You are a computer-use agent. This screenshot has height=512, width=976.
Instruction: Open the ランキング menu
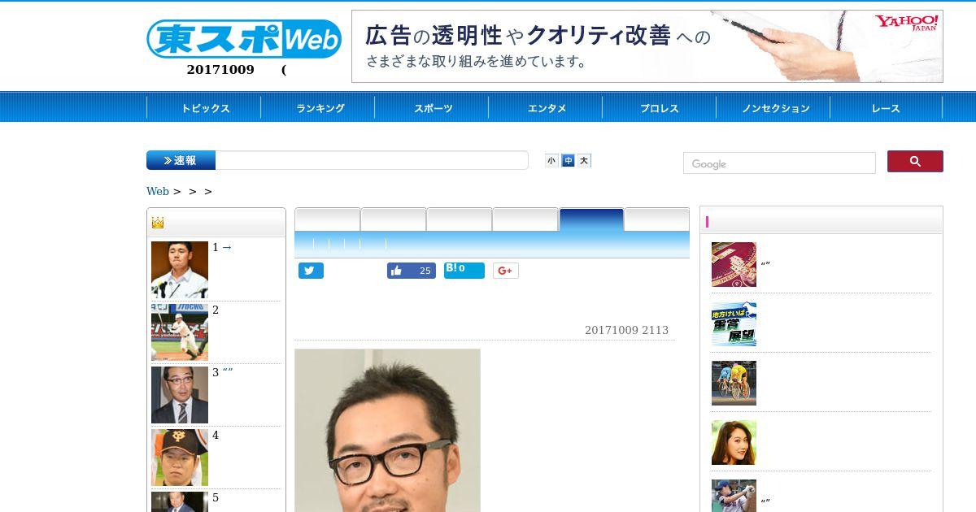tap(320, 108)
